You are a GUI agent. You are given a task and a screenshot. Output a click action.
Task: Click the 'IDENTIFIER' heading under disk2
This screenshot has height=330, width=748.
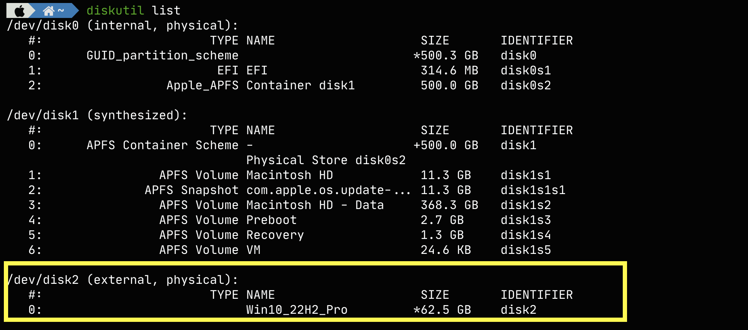pyautogui.click(x=537, y=295)
